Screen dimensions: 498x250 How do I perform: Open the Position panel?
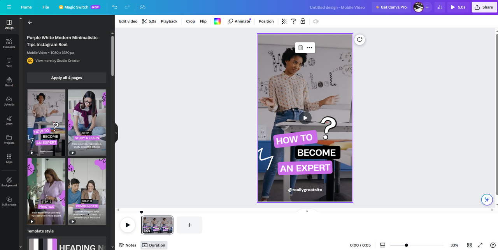tap(266, 21)
